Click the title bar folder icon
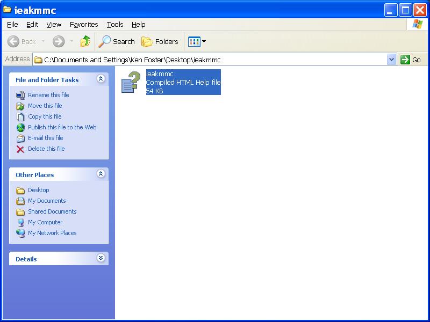Screen dimensions: 430x322 [x=8, y=10]
